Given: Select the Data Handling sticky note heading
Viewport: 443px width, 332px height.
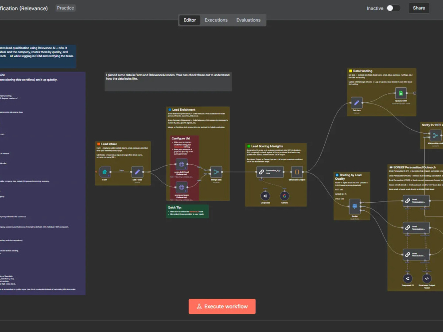Looking at the screenshot, I should (x=362, y=71).
